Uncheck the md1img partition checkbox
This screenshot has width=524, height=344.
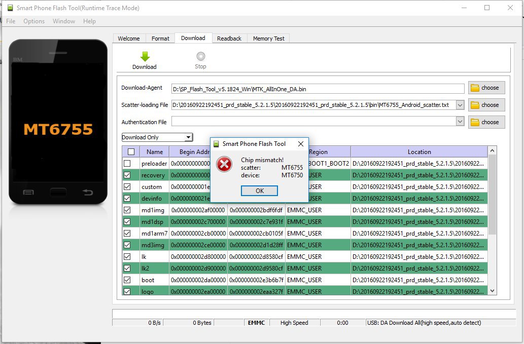pyautogui.click(x=127, y=210)
